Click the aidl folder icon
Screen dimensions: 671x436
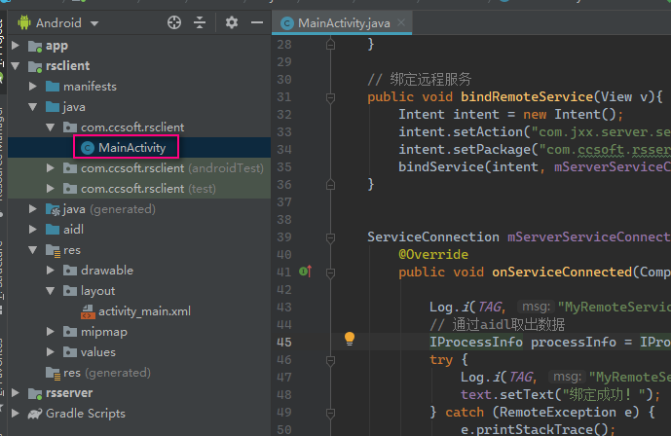pos(53,230)
